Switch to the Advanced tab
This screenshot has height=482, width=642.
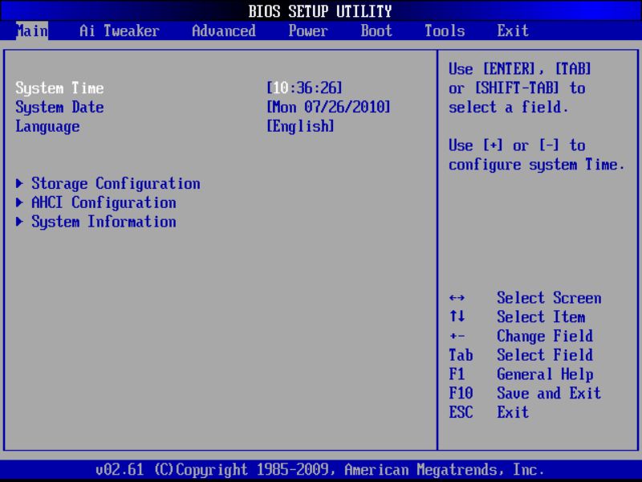click(x=223, y=31)
